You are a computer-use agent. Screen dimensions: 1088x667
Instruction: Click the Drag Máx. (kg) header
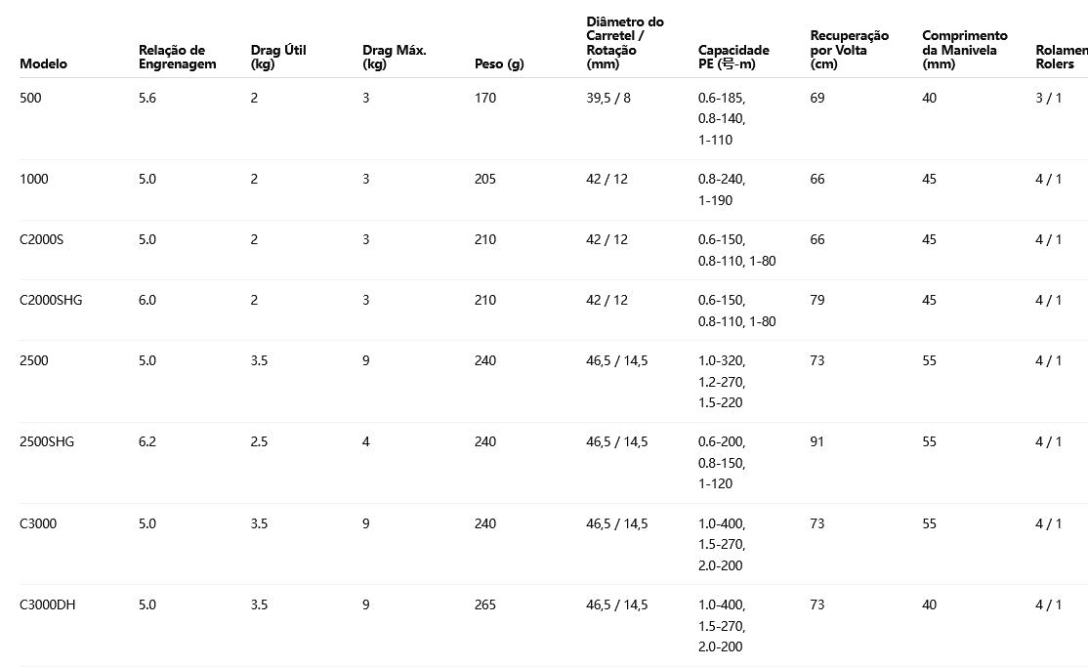tap(394, 57)
